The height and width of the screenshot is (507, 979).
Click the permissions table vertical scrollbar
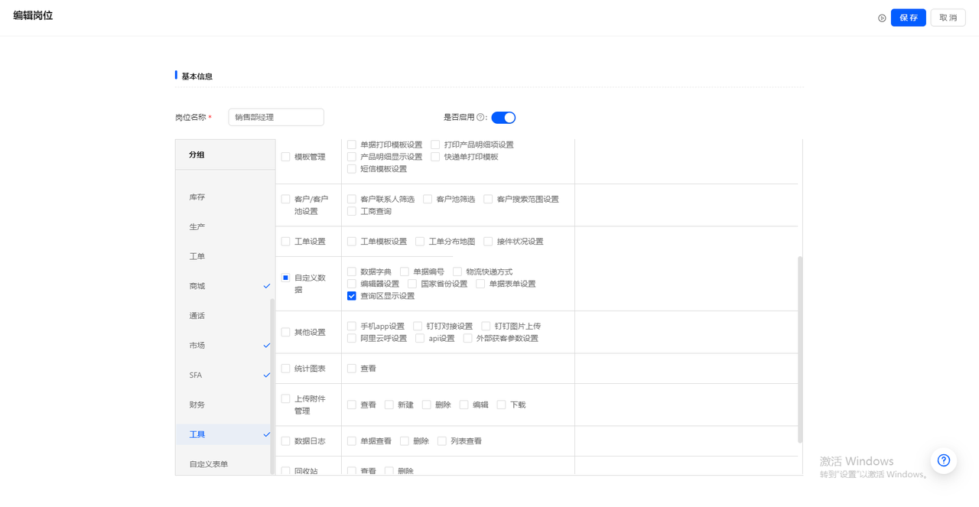800,349
